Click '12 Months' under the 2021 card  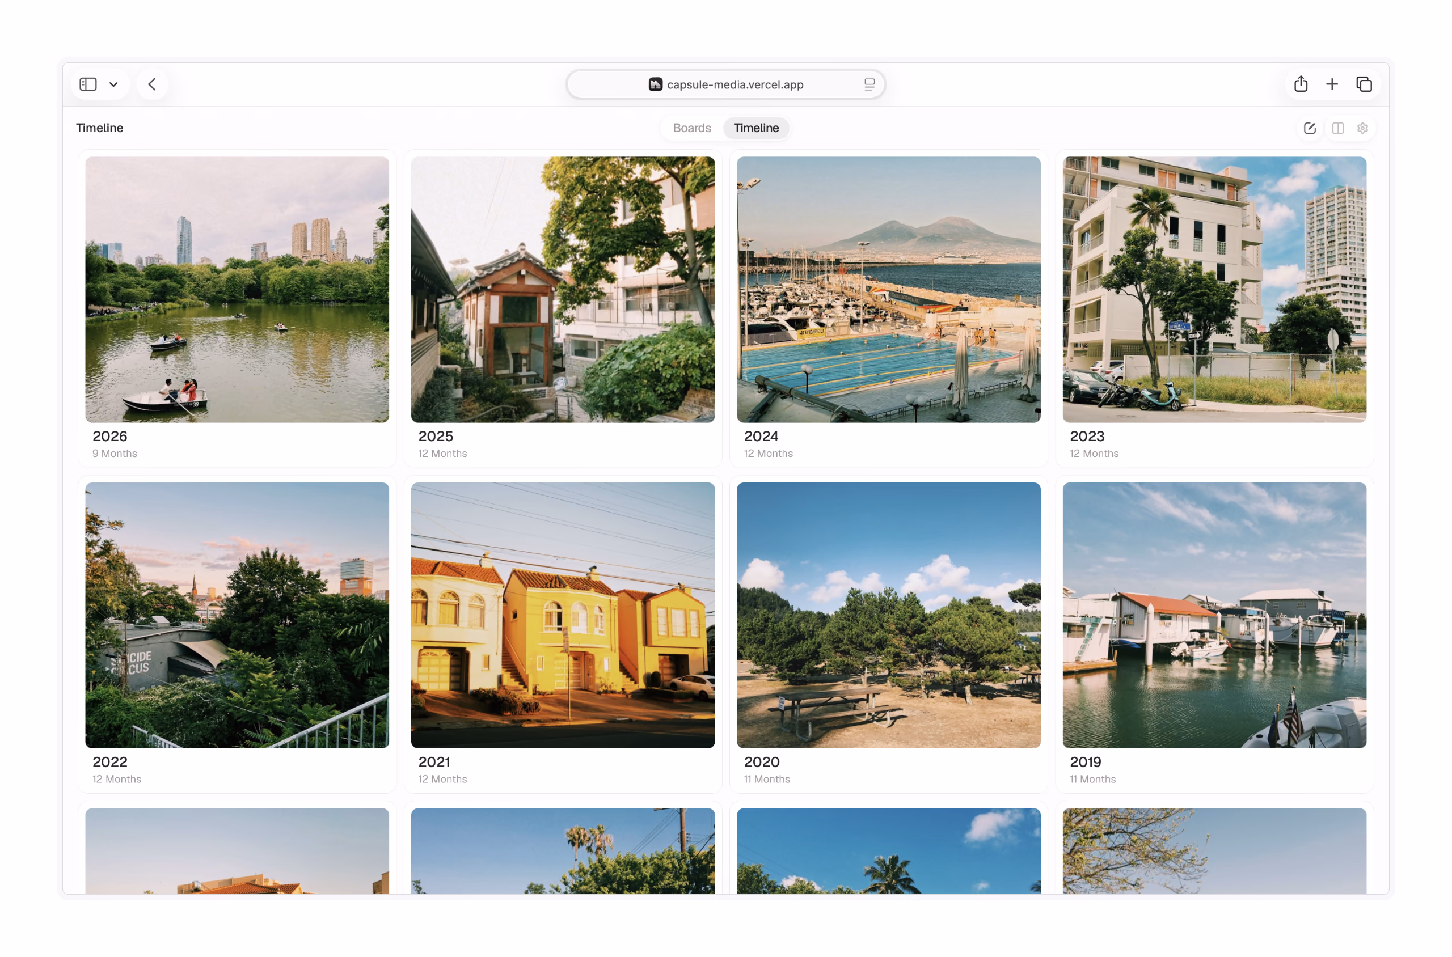click(x=442, y=779)
